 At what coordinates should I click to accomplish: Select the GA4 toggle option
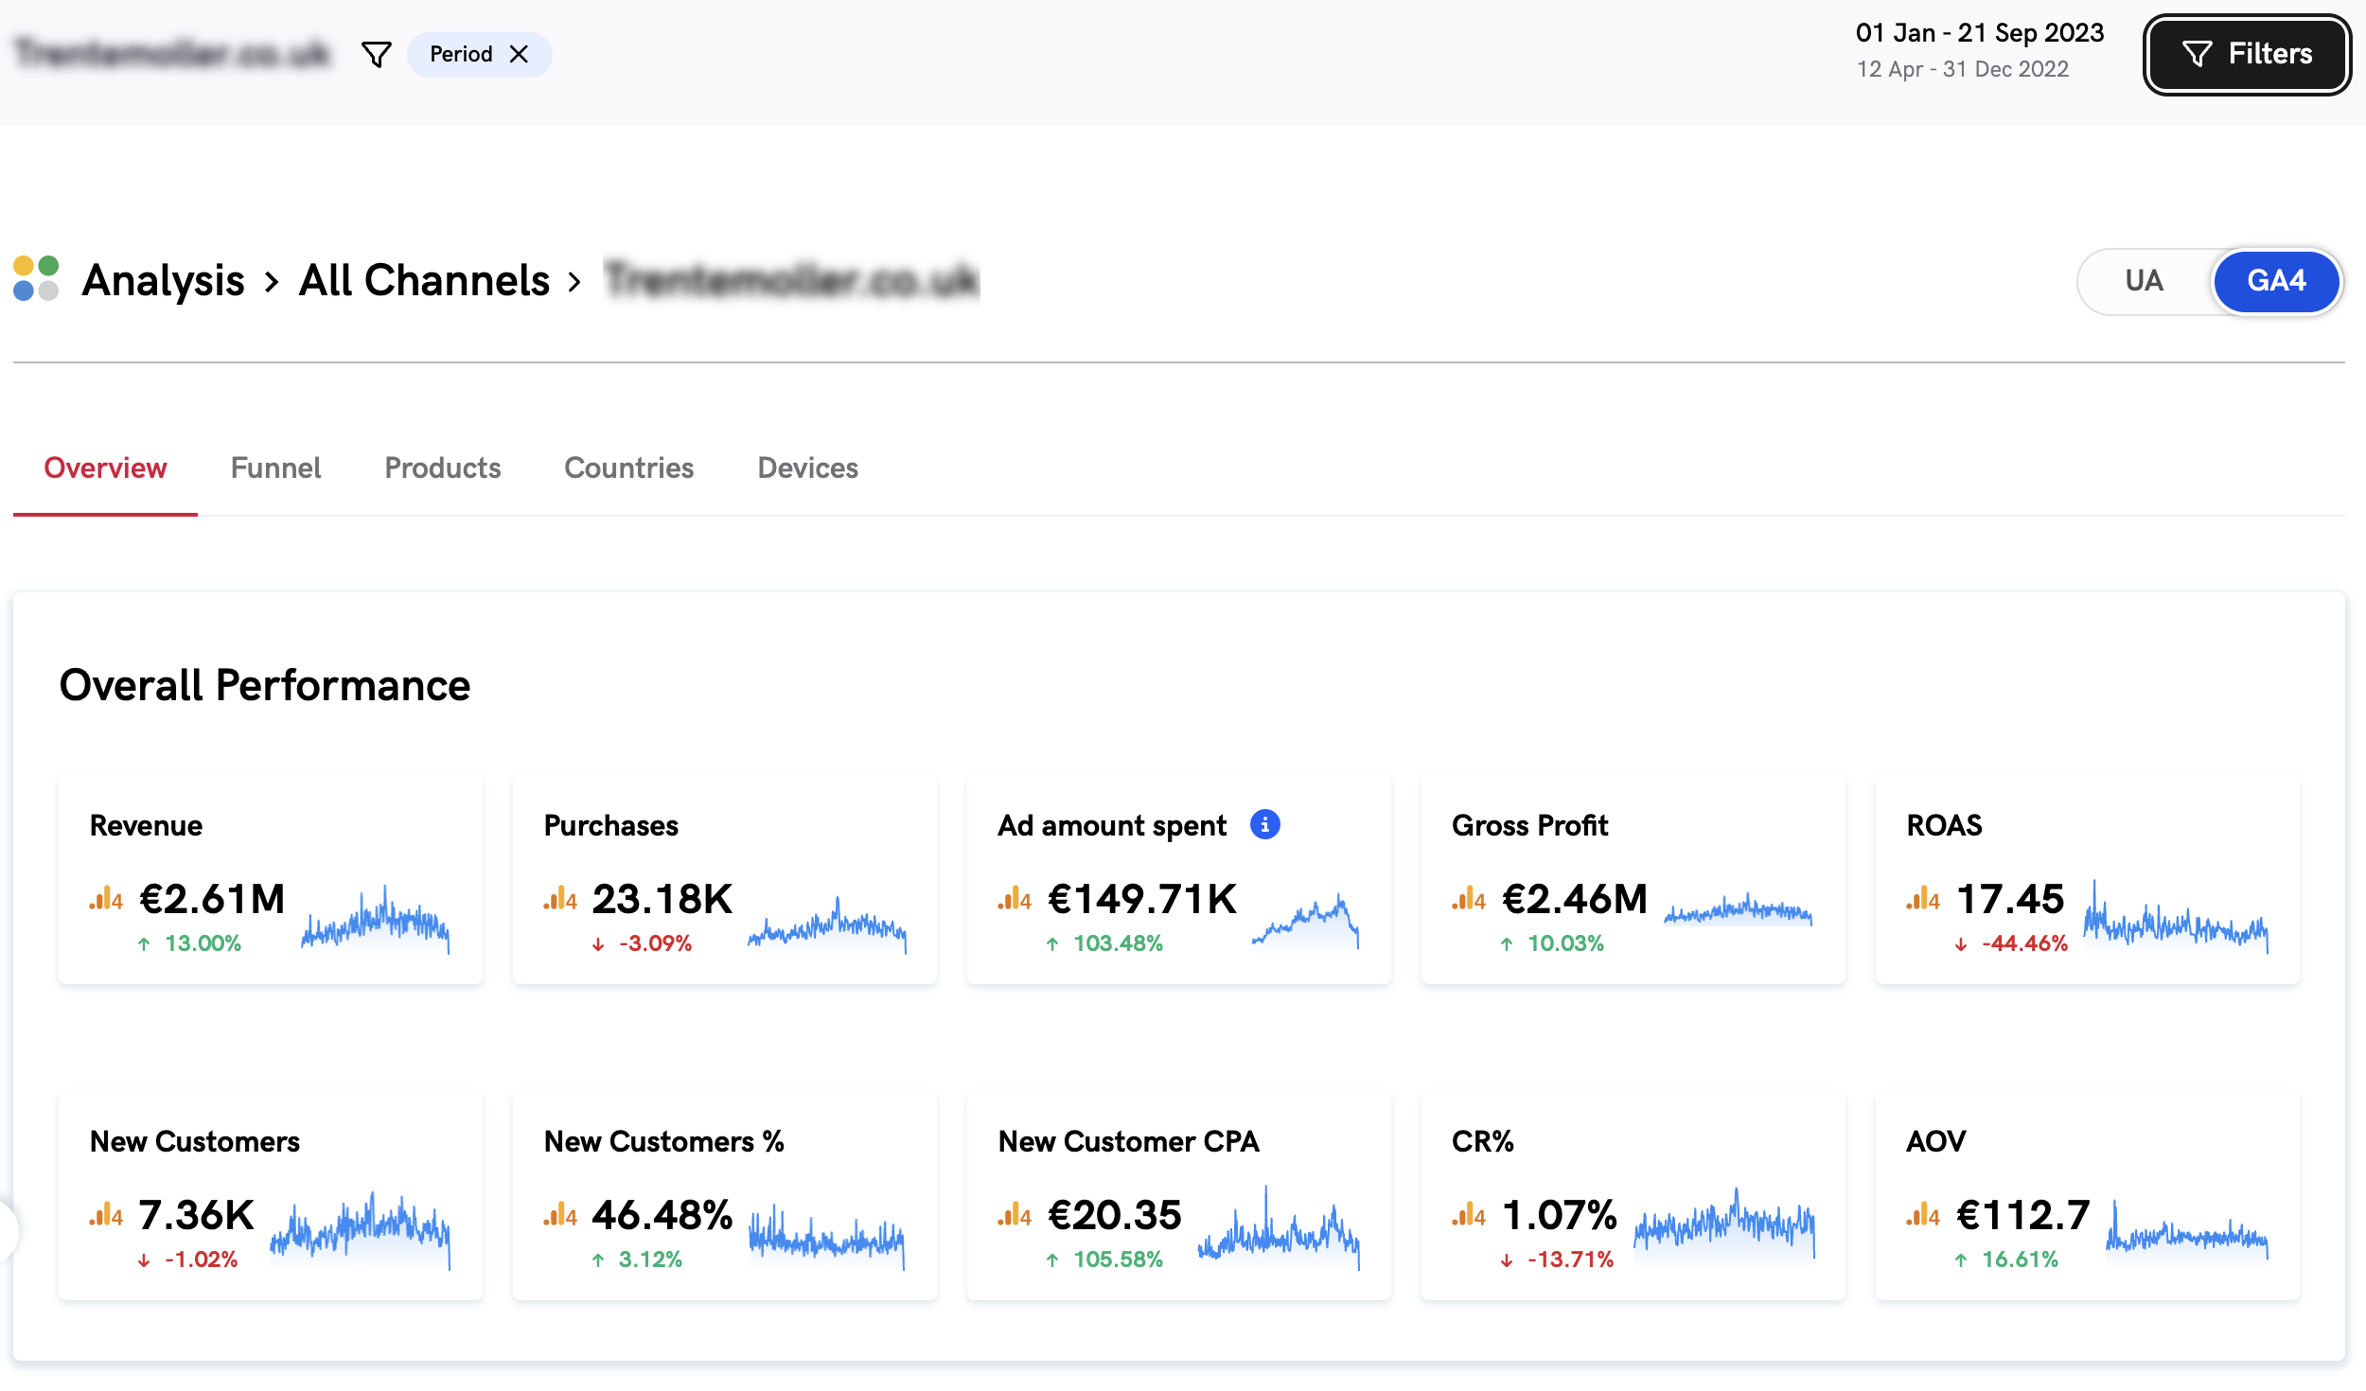tap(2275, 281)
